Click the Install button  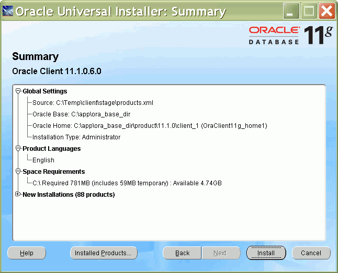pyautogui.click(x=266, y=253)
